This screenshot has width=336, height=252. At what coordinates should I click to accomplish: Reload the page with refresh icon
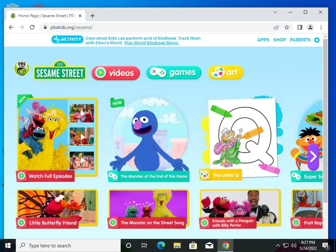32,27
